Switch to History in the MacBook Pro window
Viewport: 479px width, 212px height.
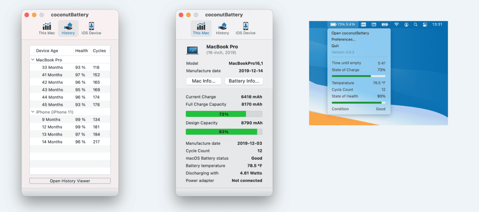(222, 29)
